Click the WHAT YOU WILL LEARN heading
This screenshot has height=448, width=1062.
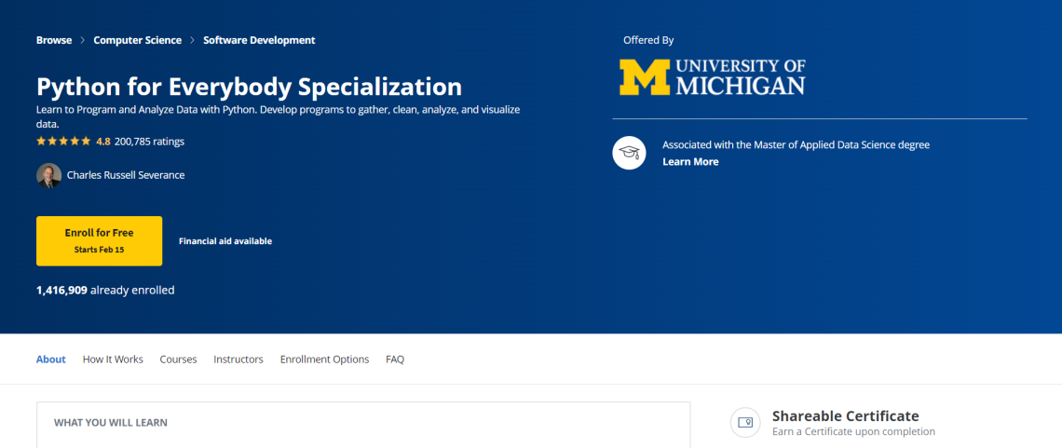111,423
